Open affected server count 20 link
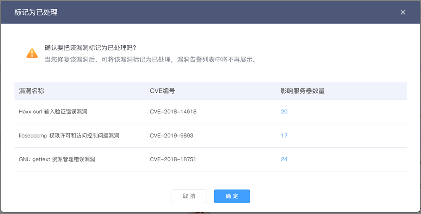This screenshot has height=214, width=421. click(284, 112)
